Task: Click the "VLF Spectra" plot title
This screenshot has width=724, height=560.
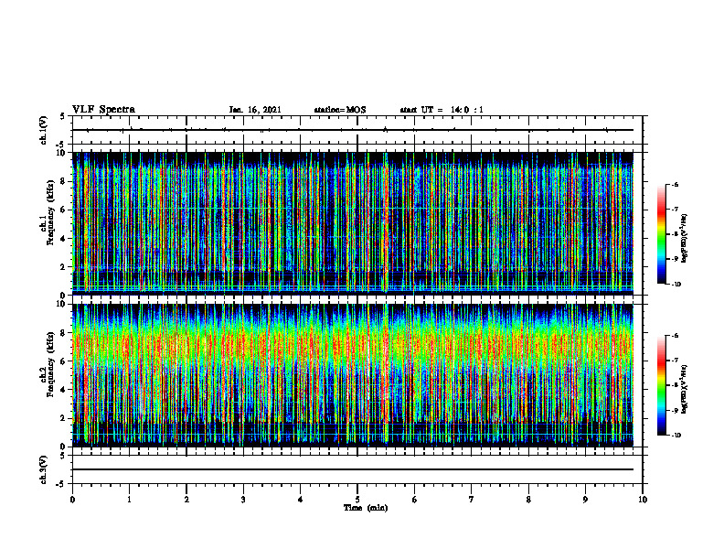Action: (x=103, y=110)
